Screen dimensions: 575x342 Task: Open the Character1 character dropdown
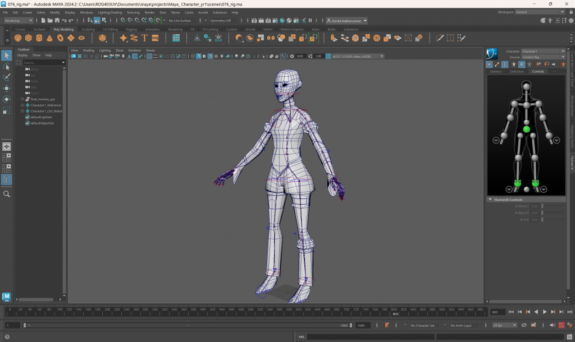(543, 51)
